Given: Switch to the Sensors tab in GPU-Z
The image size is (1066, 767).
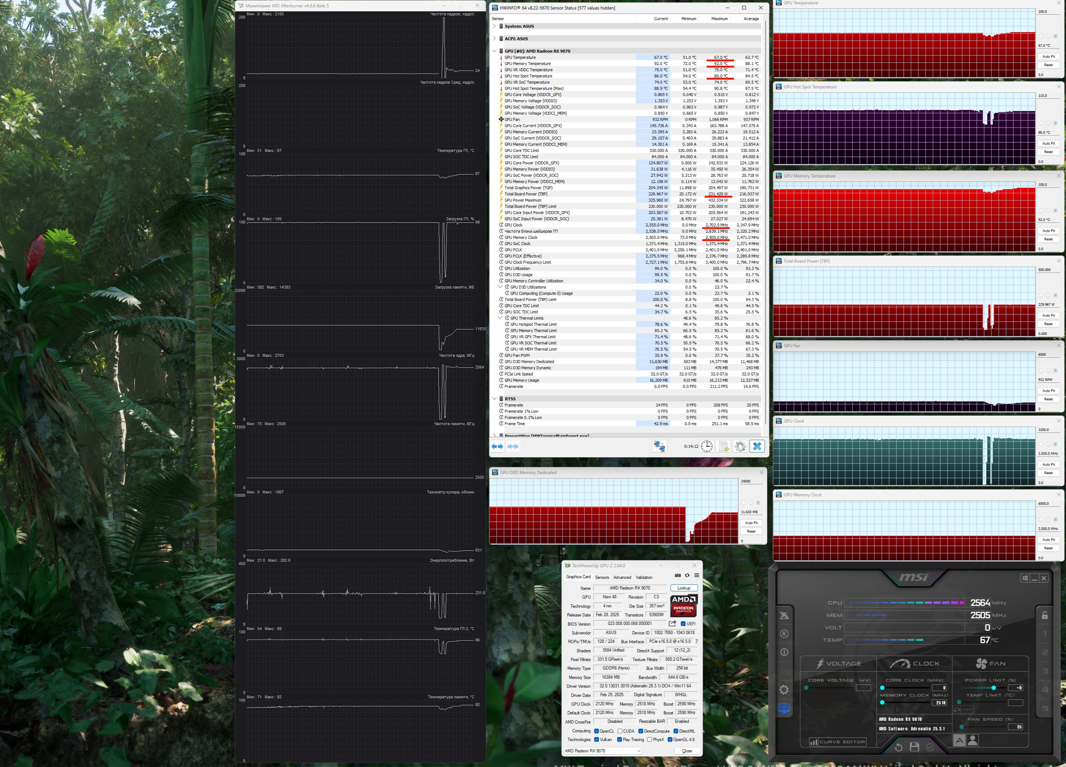Looking at the screenshot, I should pyautogui.click(x=602, y=577).
